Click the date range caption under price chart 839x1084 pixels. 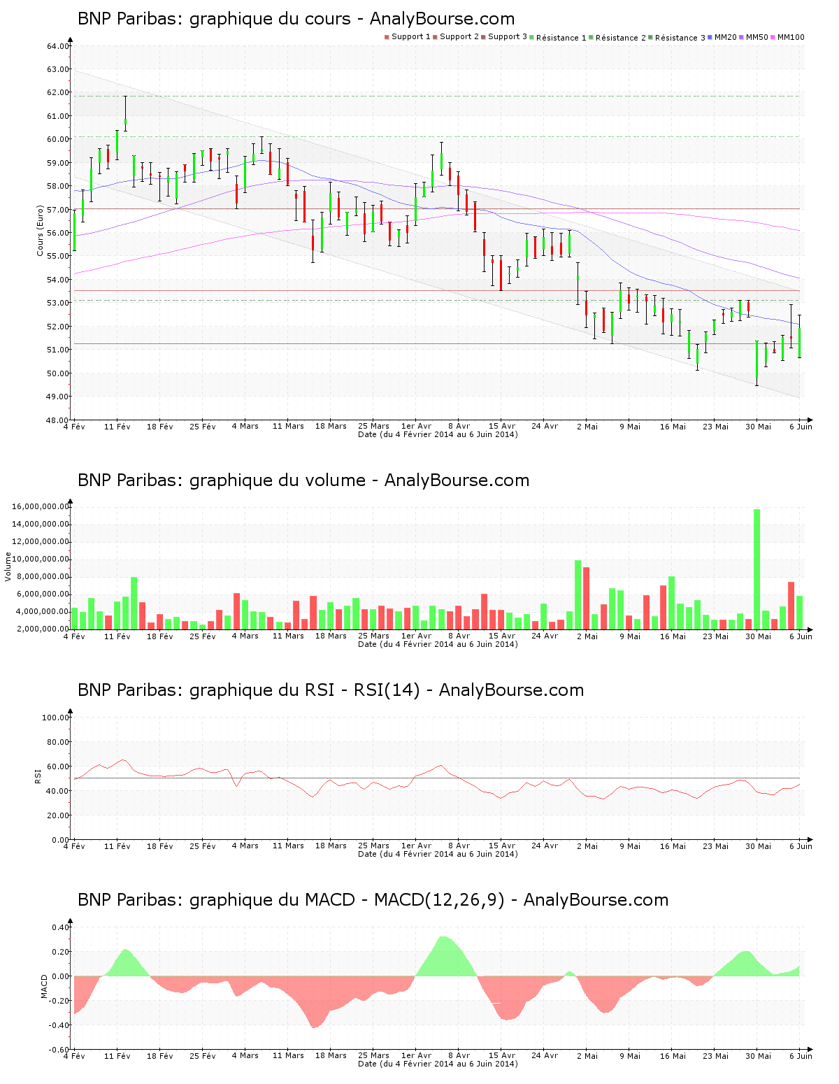click(x=438, y=434)
